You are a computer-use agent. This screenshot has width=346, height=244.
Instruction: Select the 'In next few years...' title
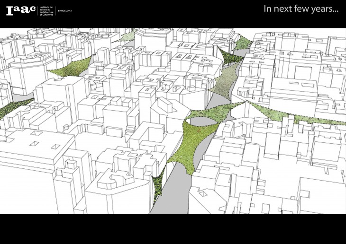tap(300, 9)
